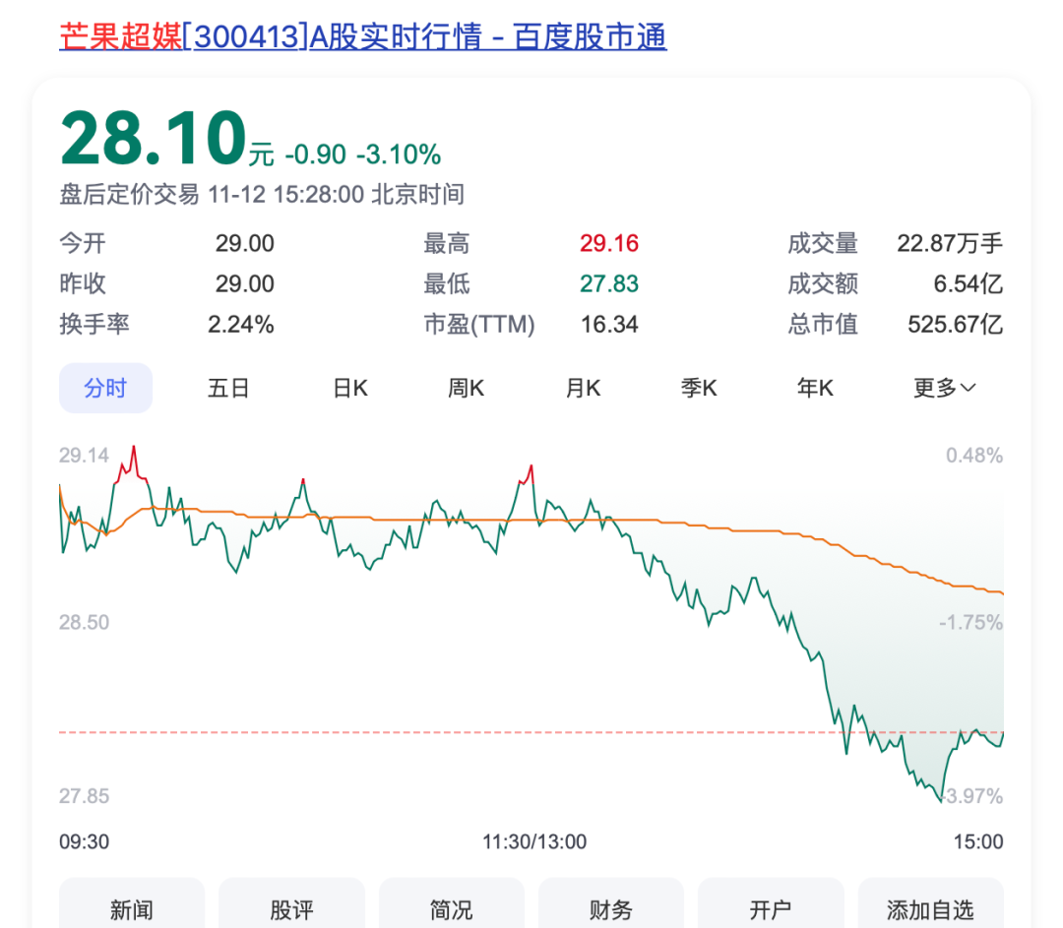Switch to the 五日 chart tab
Screen dimensions: 1063x928
coord(228,388)
